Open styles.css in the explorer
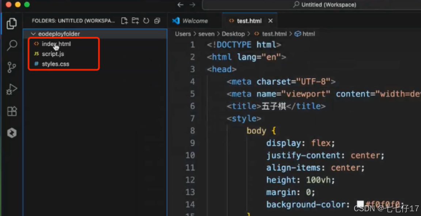421x216 pixels. (x=55, y=64)
